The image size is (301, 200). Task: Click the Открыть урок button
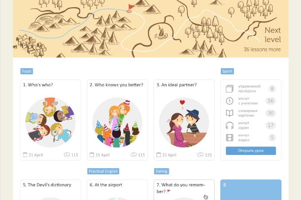pos(251,151)
